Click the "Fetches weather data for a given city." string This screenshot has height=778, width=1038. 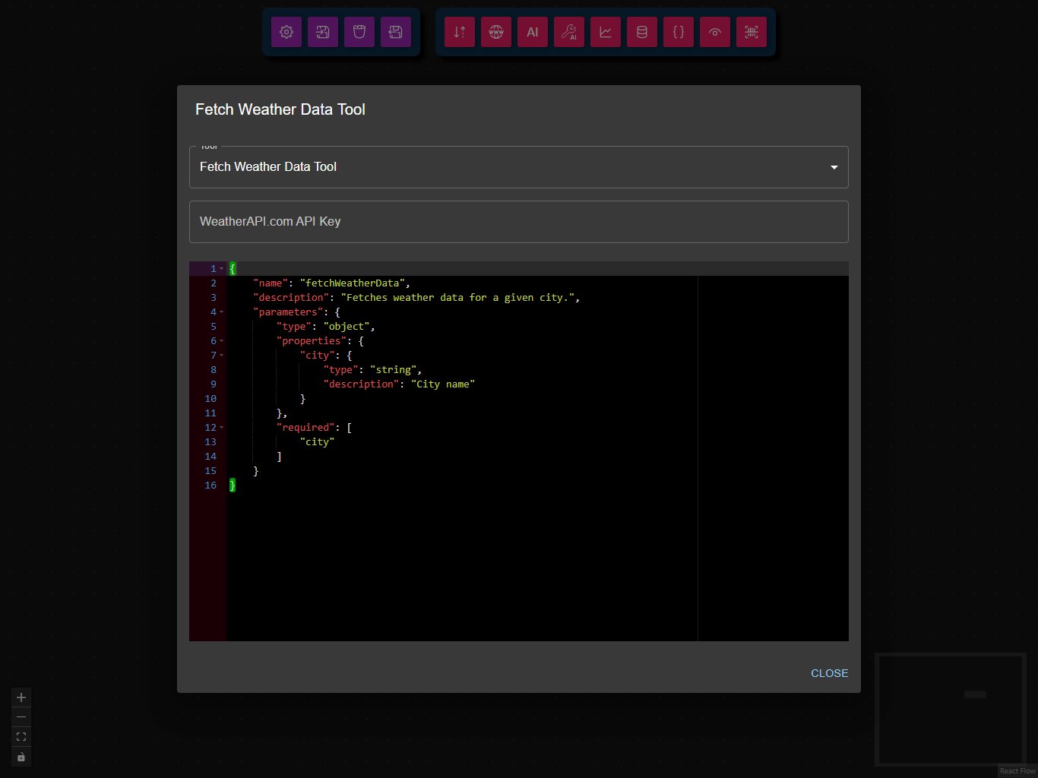(x=457, y=298)
